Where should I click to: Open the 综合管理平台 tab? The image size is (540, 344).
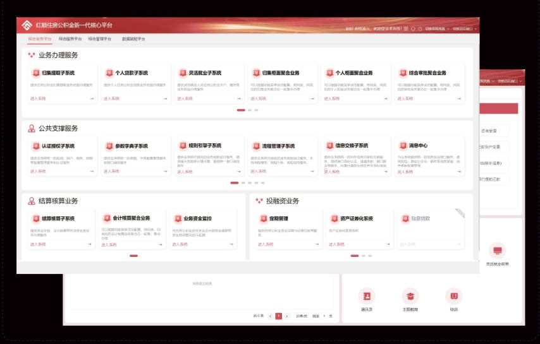[x=99, y=39]
